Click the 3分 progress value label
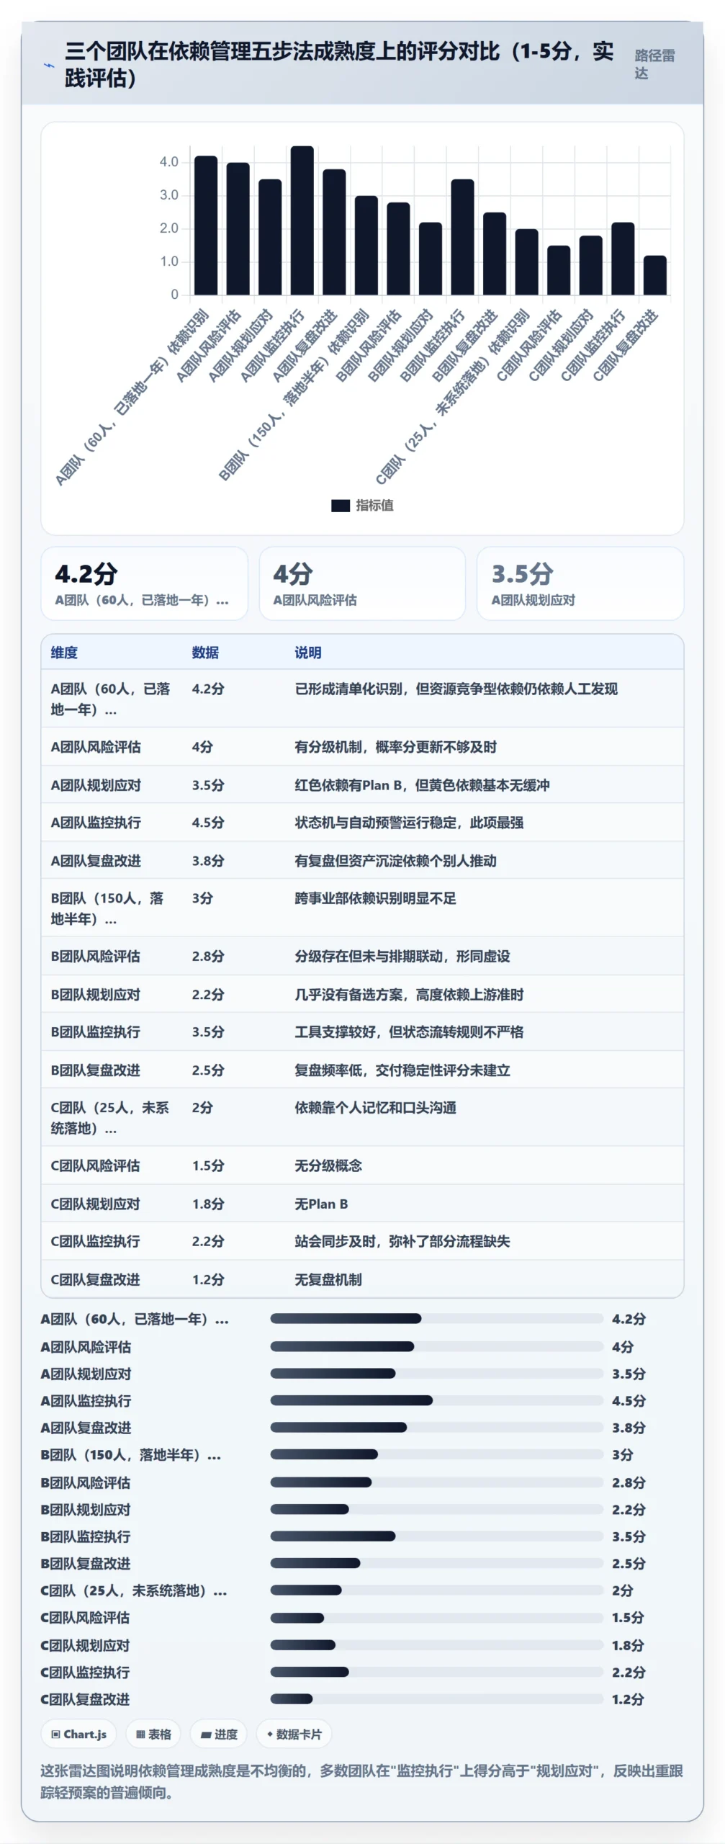The width and height of the screenshot is (725, 1844). click(x=623, y=1454)
